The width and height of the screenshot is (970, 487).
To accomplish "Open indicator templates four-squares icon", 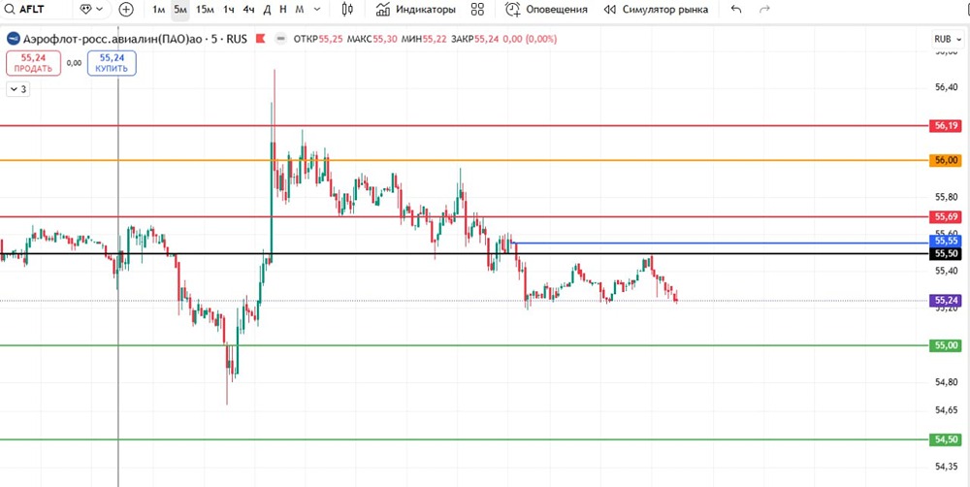I will [477, 10].
